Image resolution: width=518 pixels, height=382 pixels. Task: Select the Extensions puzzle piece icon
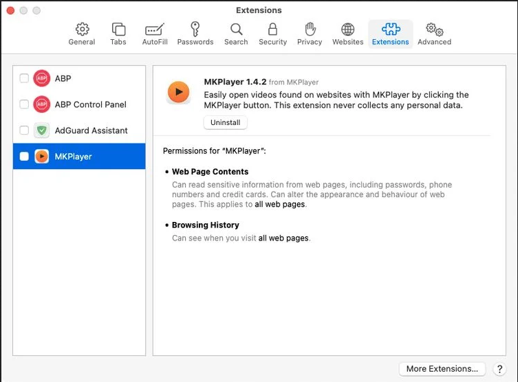(x=391, y=29)
